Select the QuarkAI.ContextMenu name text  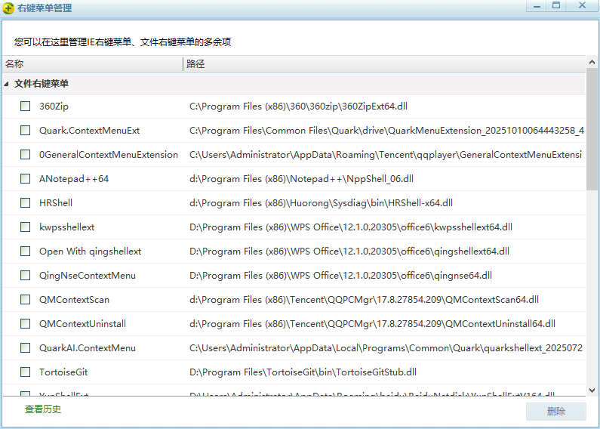88,347
